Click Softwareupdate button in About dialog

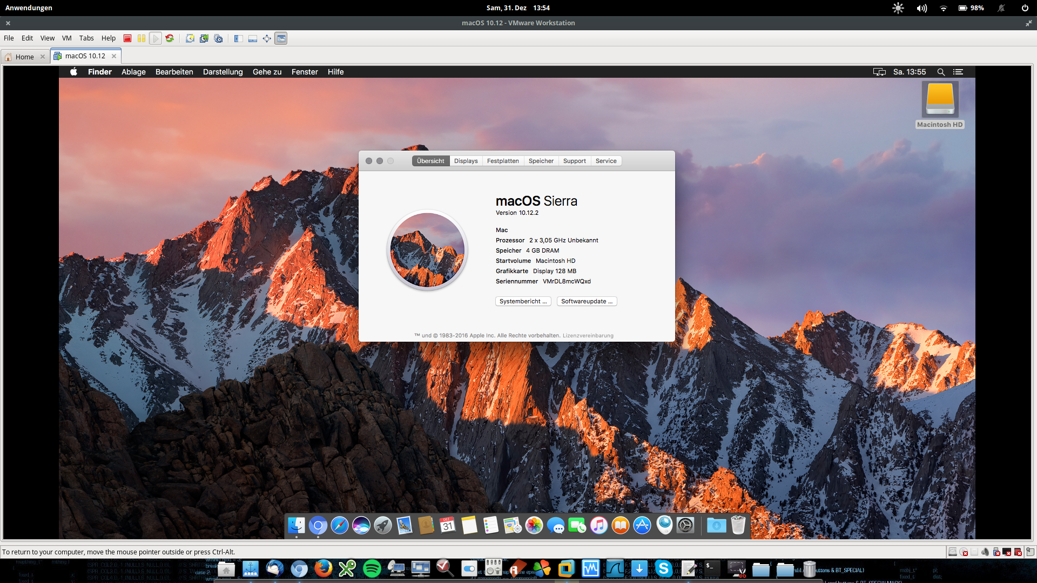click(x=585, y=300)
